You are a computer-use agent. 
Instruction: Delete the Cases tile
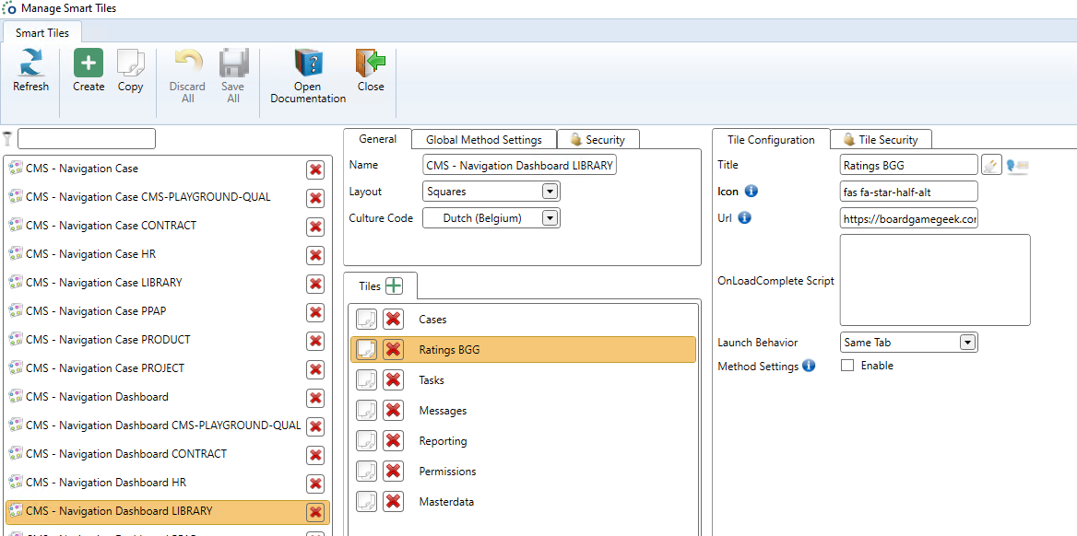point(393,320)
